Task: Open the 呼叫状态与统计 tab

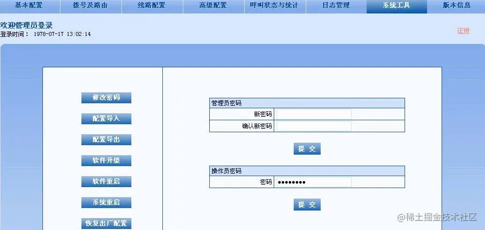Action: tap(275, 6)
